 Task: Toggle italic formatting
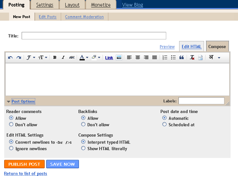(63, 57)
